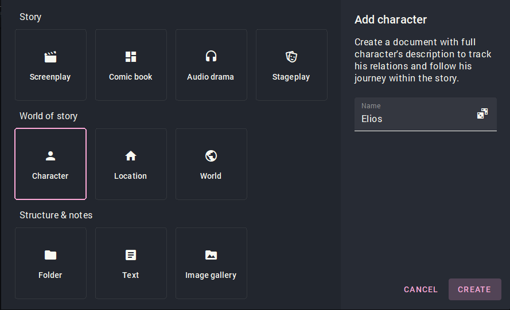Click the Text tile label
510x310 pixels.
pos(130,275)
